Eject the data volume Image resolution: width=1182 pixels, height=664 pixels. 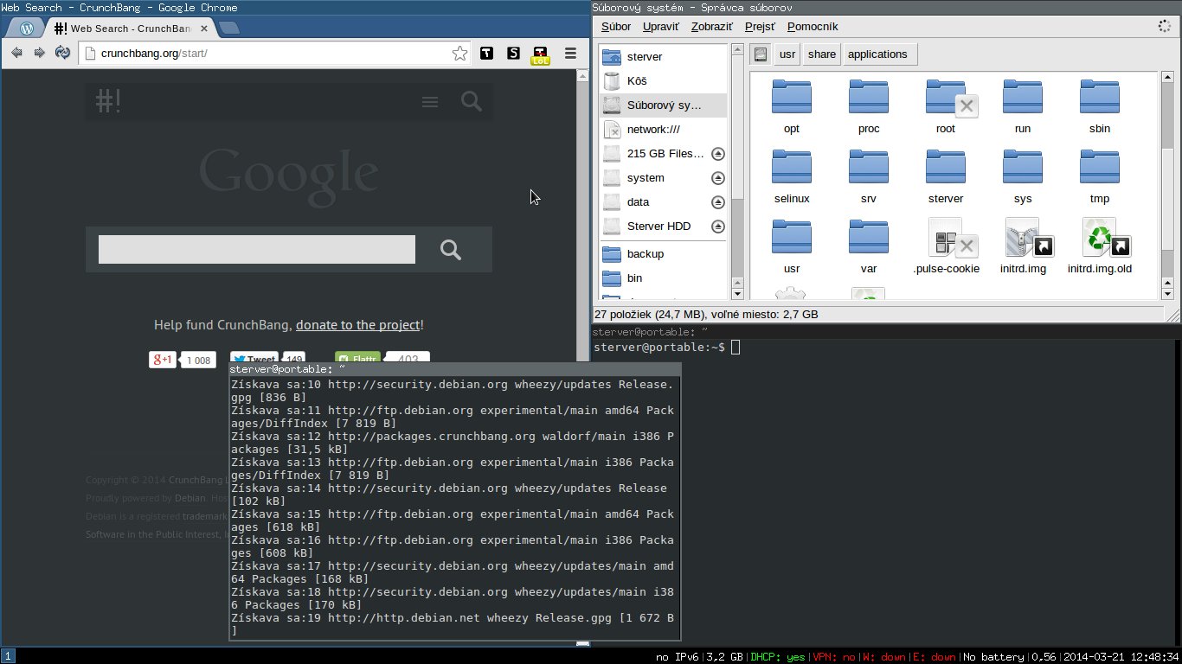[717, 202]
